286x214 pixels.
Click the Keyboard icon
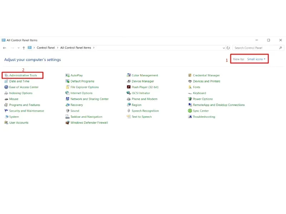(x=190, y=93)
